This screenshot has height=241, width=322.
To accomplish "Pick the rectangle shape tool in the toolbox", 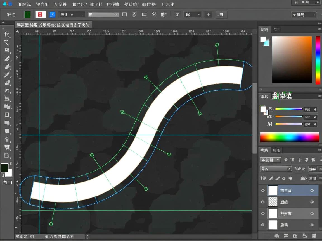I will coord(7,115).
